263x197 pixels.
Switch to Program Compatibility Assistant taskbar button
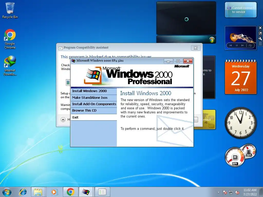(102, 192)
